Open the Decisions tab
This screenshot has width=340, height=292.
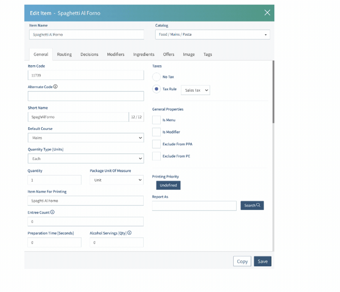click(89, 54)
